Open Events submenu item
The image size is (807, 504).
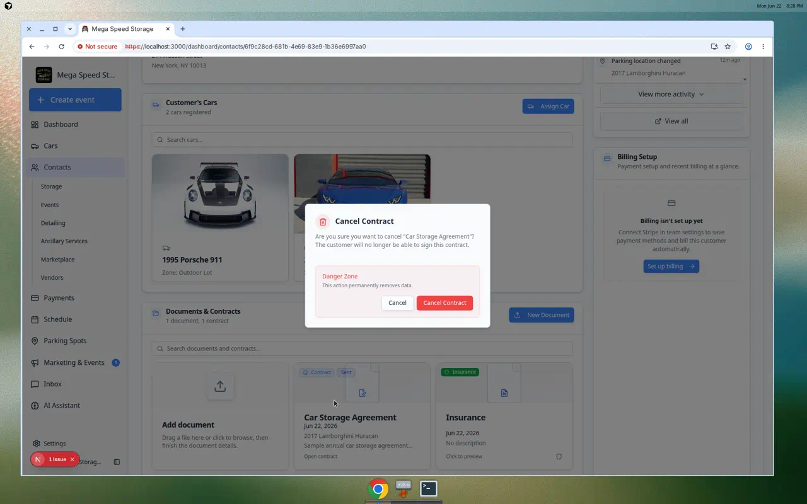(x=50, y=205)
